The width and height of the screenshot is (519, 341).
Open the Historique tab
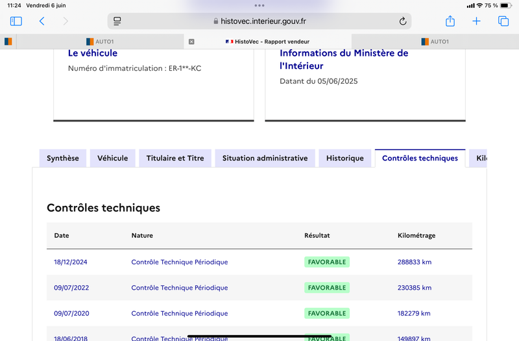[x=345, y=158]
